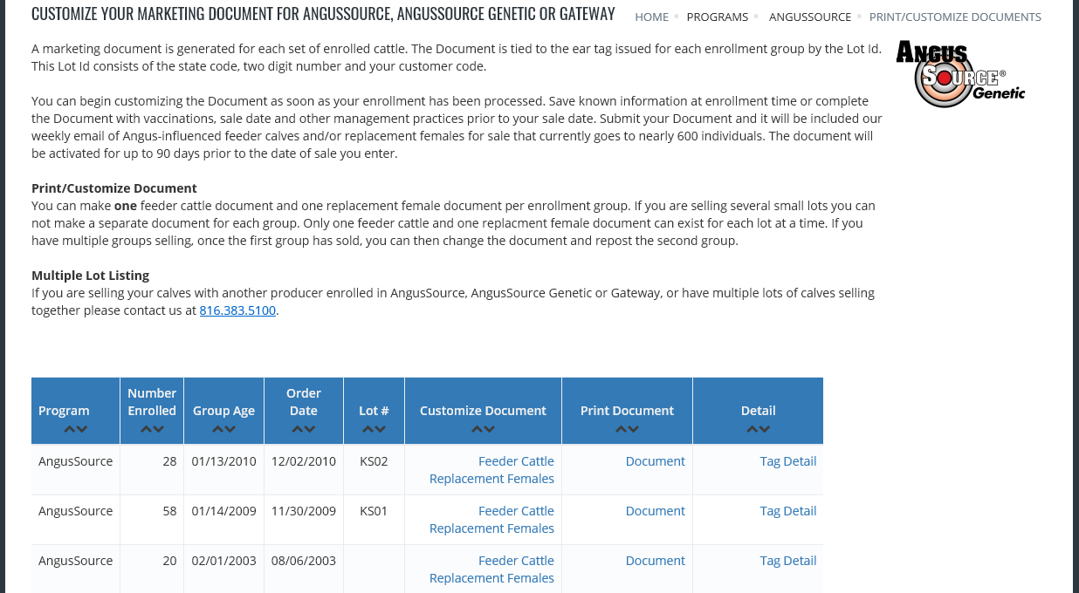Sort Customize Document ascending with up arrow
Image resolution: width=1079 pixels, height=593 pixels.
(x=478, y=429)
